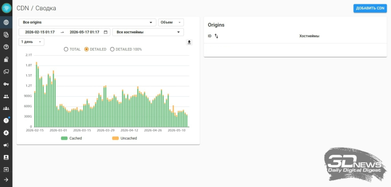Viewport: 391px width, 187px height.
Task: Click the 2026-03-29 axis label
Action: tap(106, 130)
